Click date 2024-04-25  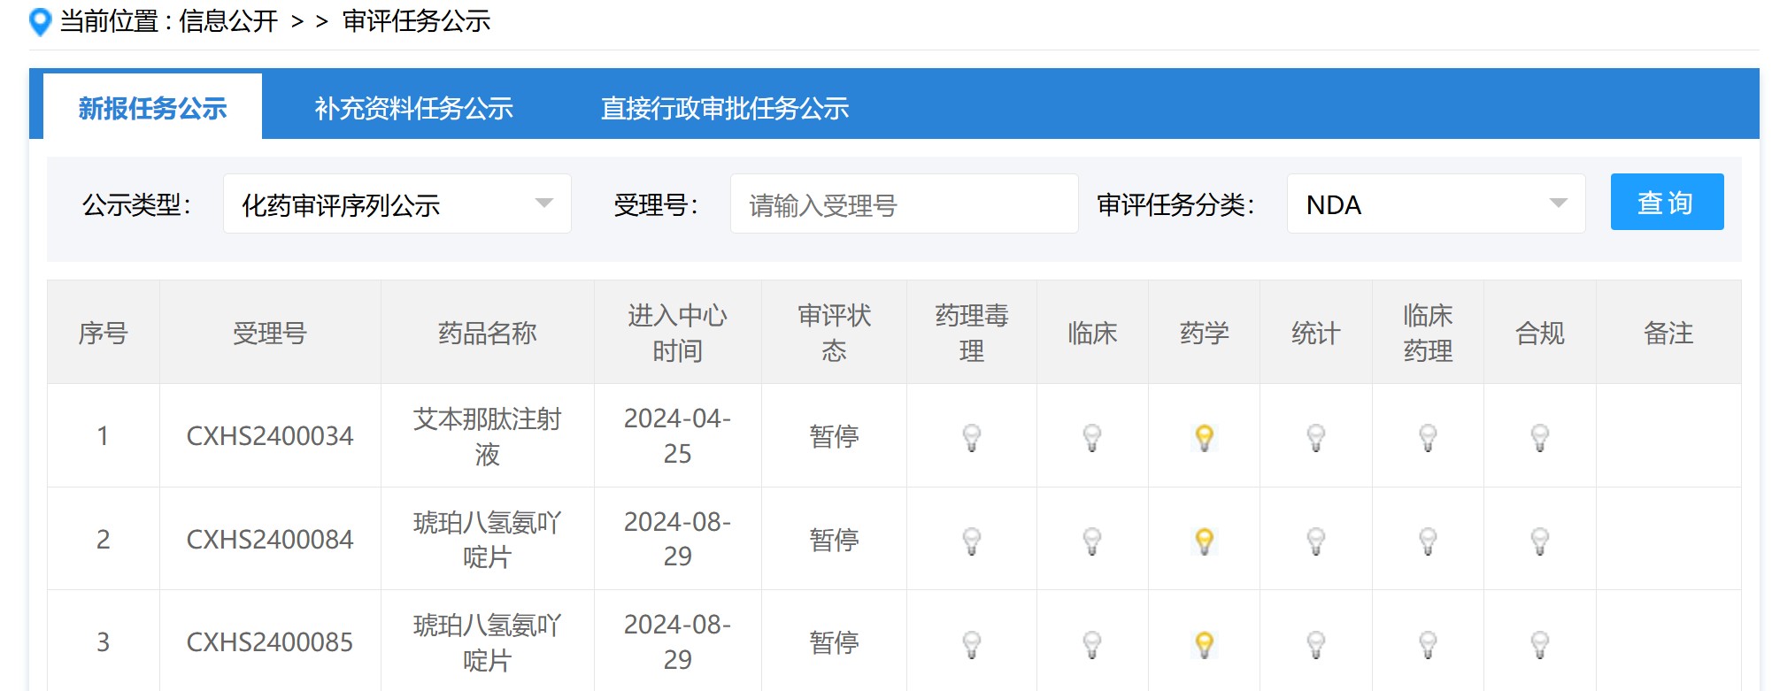678,436
